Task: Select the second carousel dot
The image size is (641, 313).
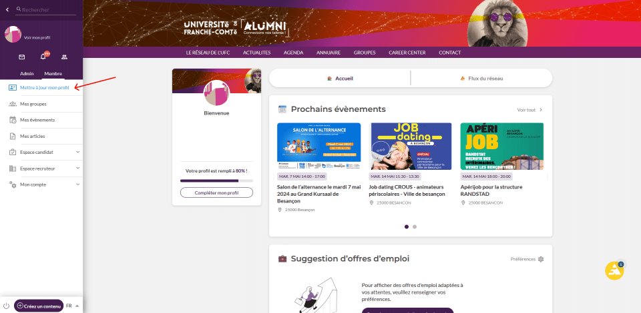Action: click(x=415, y=226)
